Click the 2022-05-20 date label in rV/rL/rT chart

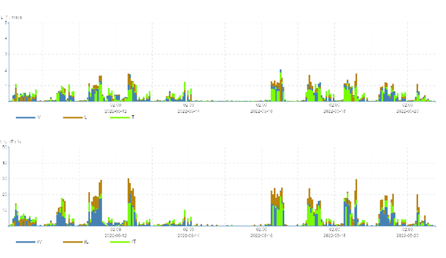pos(407,235)
